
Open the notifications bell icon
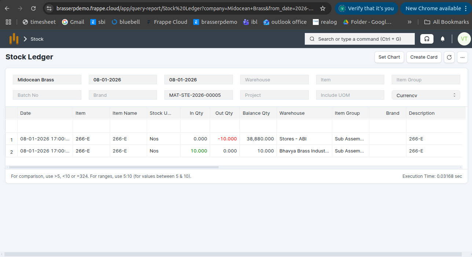[443, 39]
